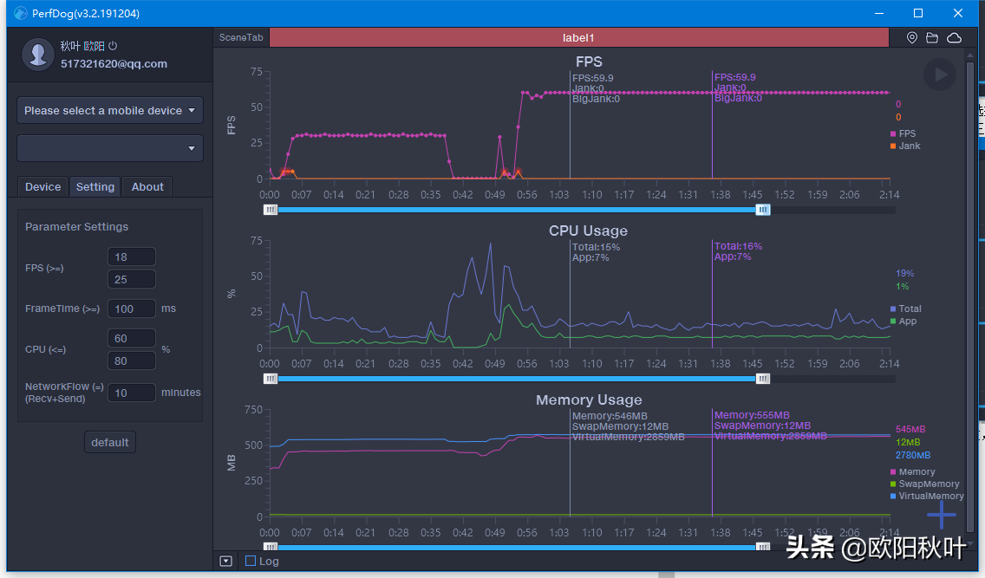Toggle the Jank series in the legend
This screenshot has width=985, height=578.
tap(905, 146)
